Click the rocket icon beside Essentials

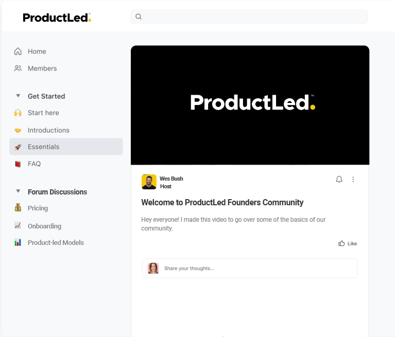click(18, 147)
